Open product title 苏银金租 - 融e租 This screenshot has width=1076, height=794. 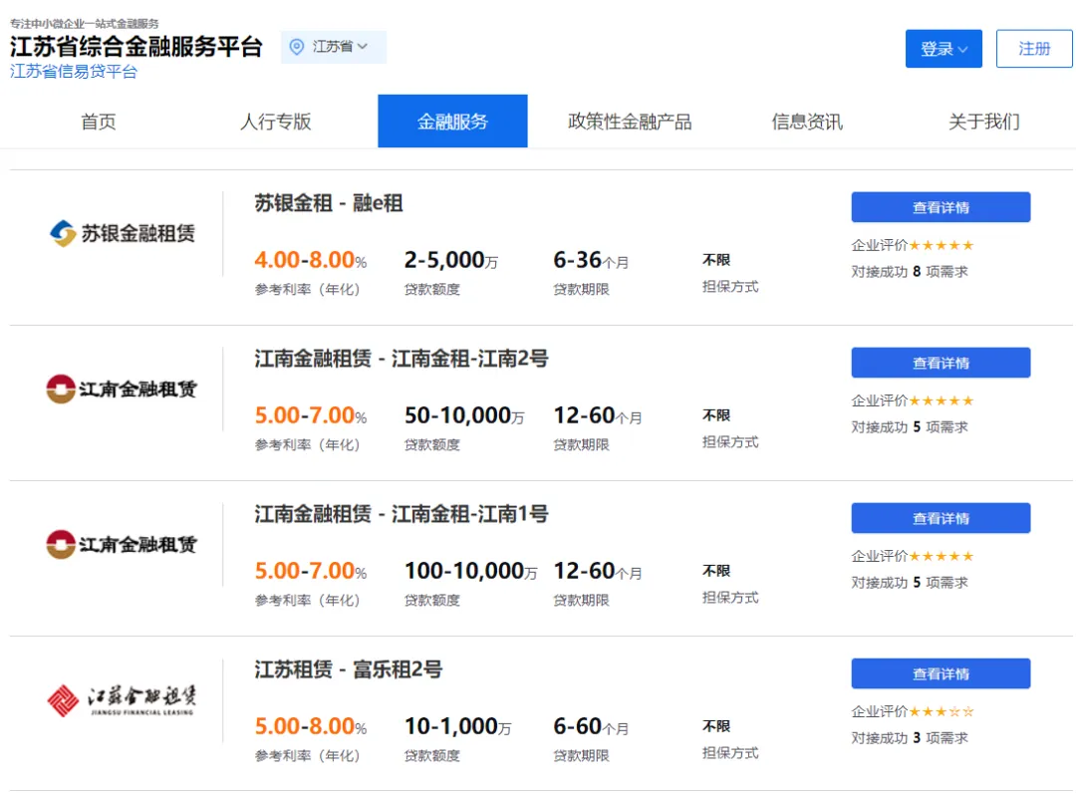coord(329,203)
